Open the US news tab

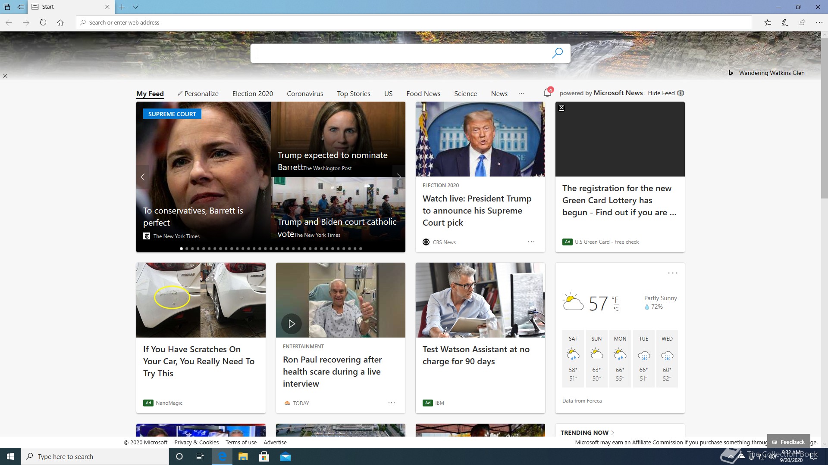(388, 93)
